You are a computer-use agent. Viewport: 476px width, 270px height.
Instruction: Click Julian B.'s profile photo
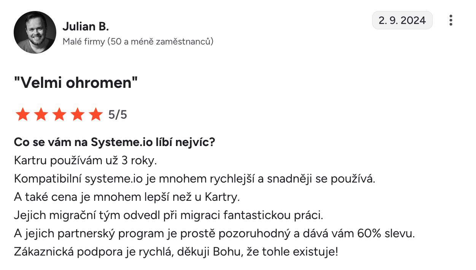(x=35, y=32)
